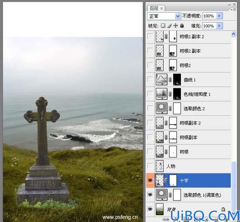Click the 十字 layer mask thumbnail
This screenshot has width=240, height=222.
[x=173, y=180]
